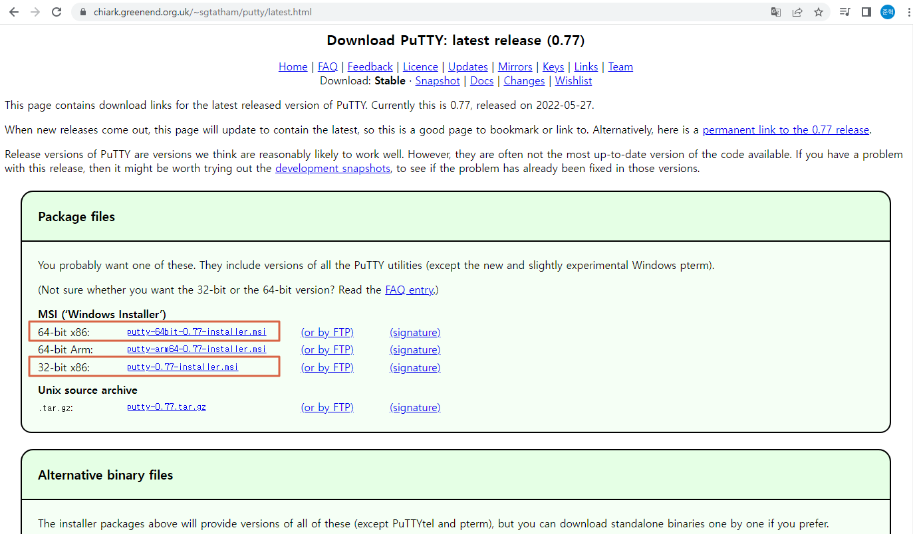Open the FAQ entry link about 32/64-bit

click(x=409, y=290)
